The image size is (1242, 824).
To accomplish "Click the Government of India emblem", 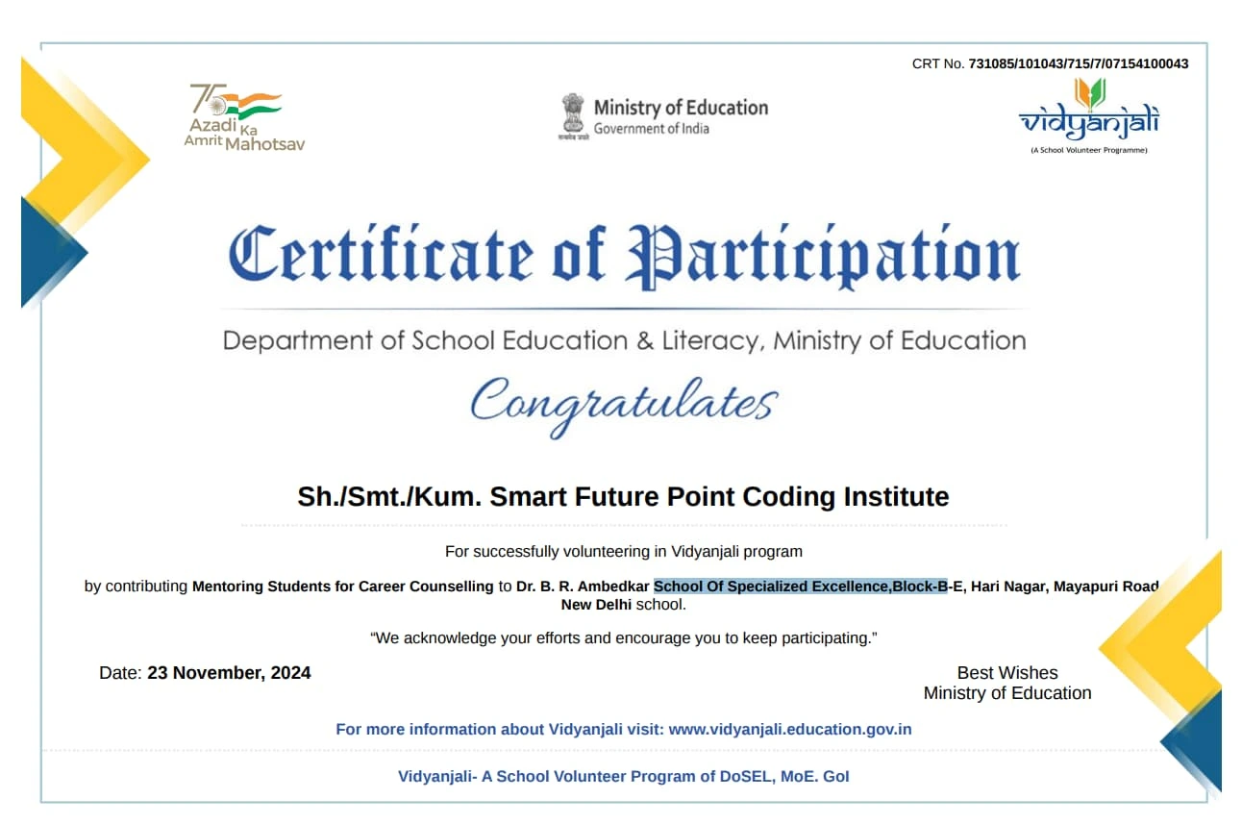I will (573, 117).
